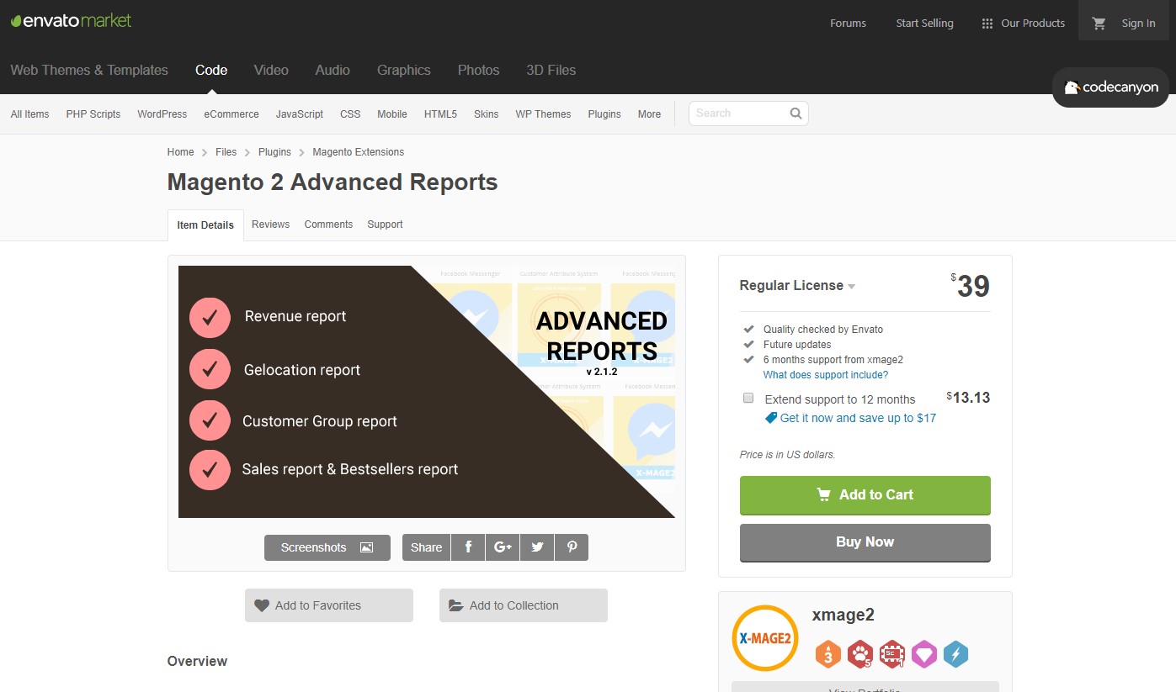Image resolution: width=1176 pixels, height=692 pixels.
Task: Click the orange level 3 author badge
Action: 827,654
